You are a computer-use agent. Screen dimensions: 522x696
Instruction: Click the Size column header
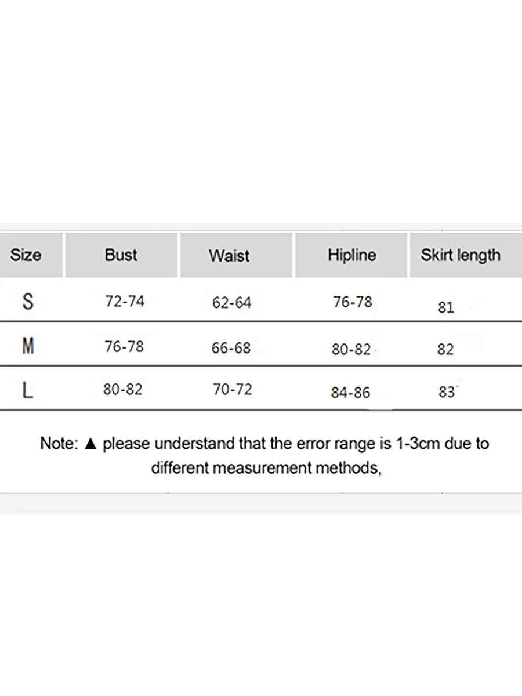26,255
